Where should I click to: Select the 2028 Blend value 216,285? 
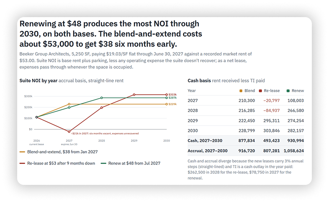pos(247,111)
